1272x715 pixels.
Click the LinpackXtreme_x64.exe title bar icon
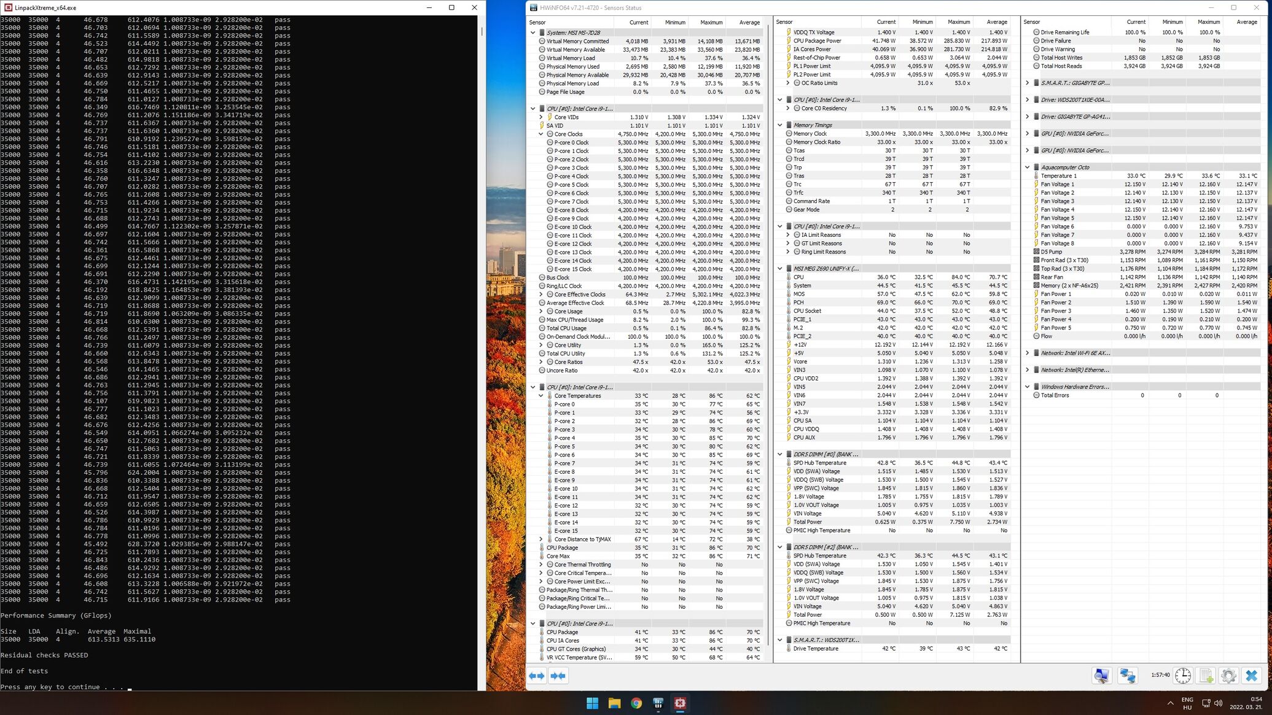click(8, 7)
